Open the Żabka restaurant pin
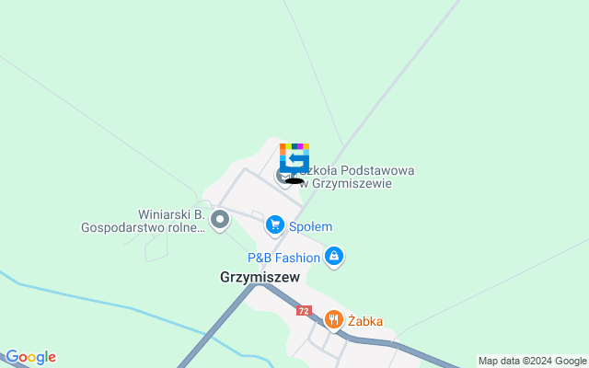This screenshot has height=368, width=589. (333, 320)
